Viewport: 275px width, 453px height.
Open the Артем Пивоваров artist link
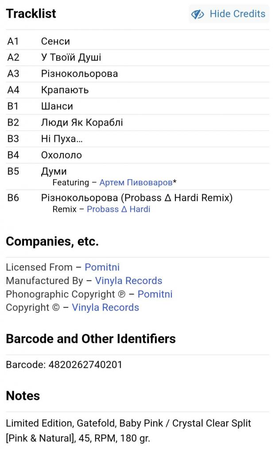point(136,182)
